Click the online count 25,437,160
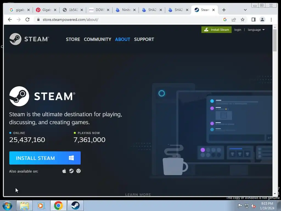This screenshot has width=281, height=211. pos(27,140)
